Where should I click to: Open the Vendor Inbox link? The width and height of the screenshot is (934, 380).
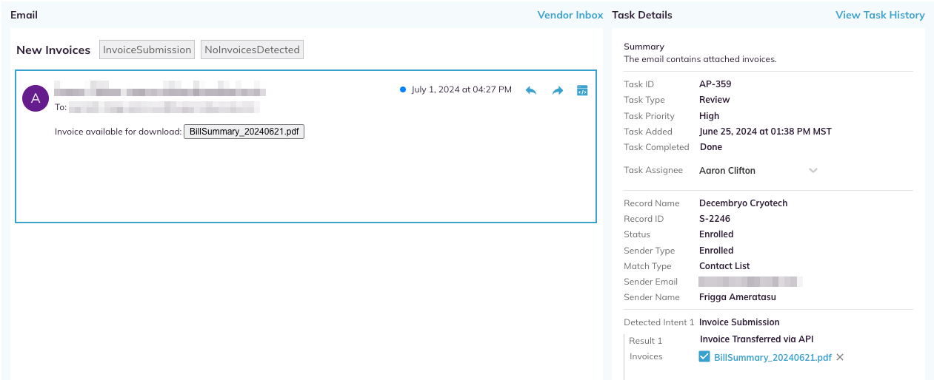(570, 15)
